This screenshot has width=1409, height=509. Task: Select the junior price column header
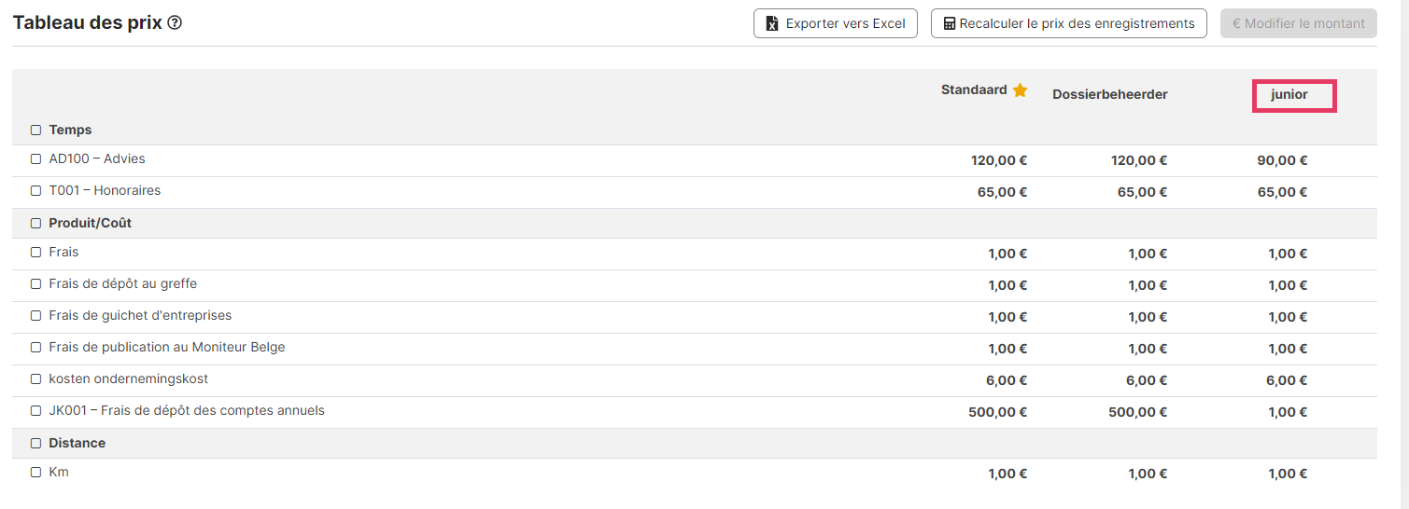pos(1289,94)
